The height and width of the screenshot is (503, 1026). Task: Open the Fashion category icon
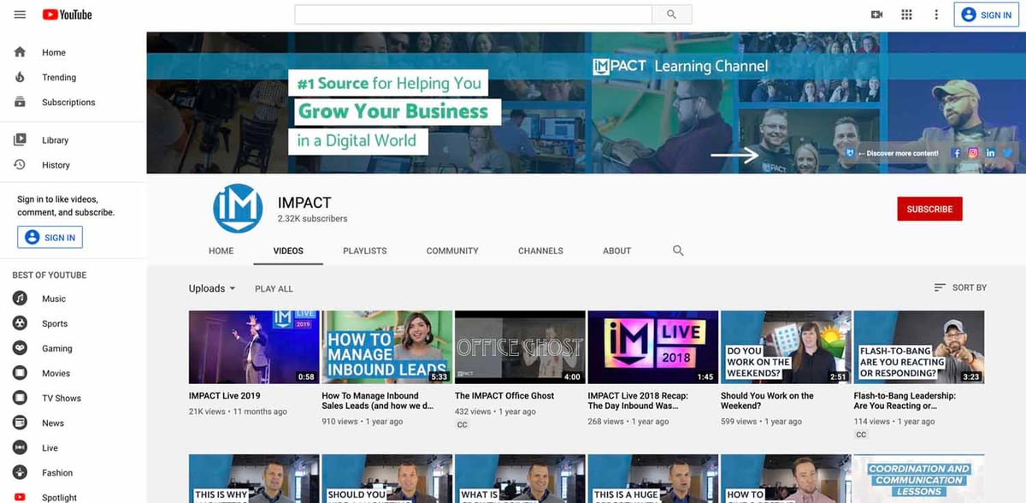pyautogui.click(x=20, y=472)
